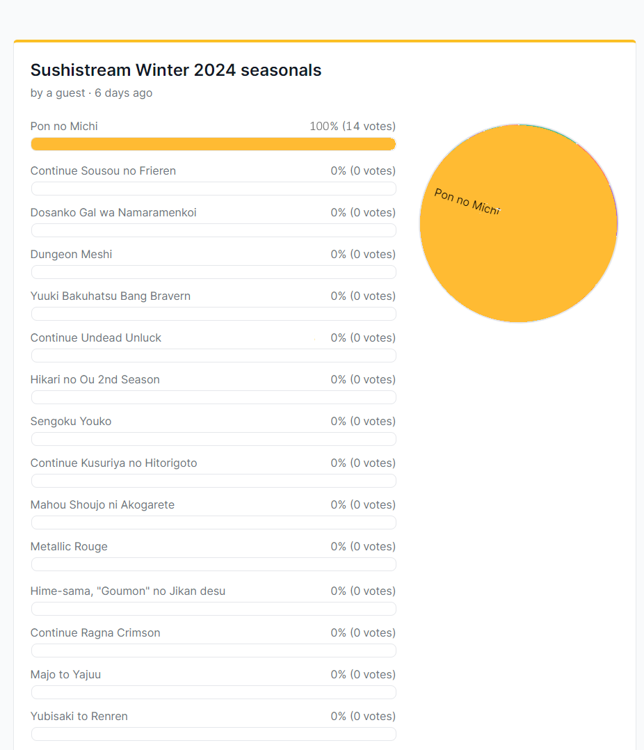Image resolution: width=644 pixels, height=750 pixels.
Task: Select the Continue Sousou no Frieren label
Action: pos(103,171)
